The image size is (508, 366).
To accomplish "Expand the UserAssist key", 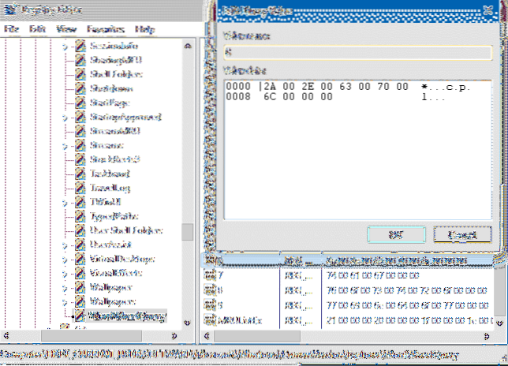I will coord(65,245).
